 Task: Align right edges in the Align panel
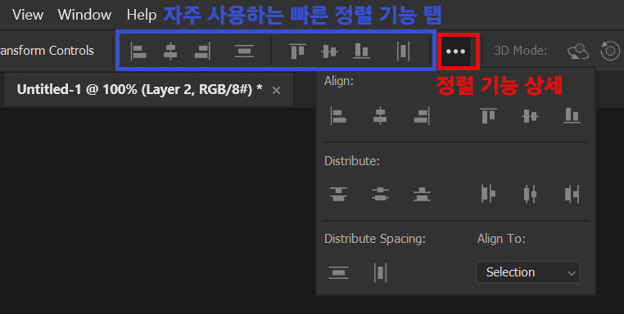tap(422, 116)
